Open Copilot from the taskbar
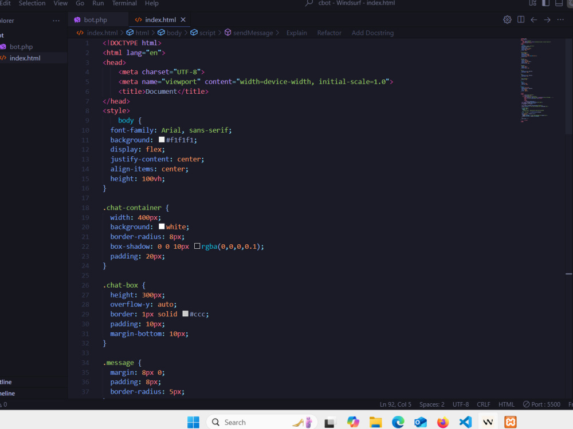573x429 pixels. click(353, 422)
